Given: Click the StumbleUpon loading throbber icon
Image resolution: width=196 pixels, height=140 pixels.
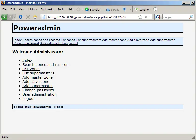Looking at the screenshot, I should coord(78,9).
